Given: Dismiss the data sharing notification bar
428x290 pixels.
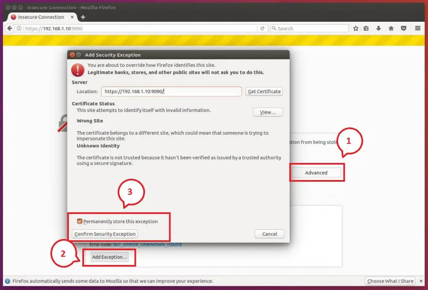Looking at the screenshot, I should coord(421,281).
